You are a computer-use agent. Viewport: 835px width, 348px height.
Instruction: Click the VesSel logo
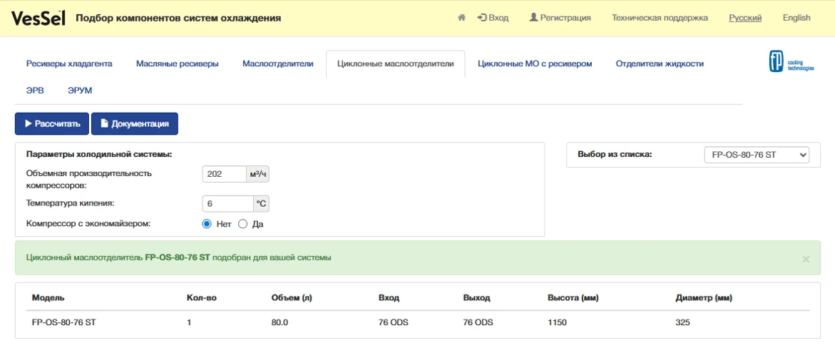coord(39,18)
